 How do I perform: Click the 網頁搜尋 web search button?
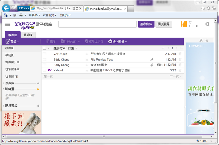click(164, 24)
